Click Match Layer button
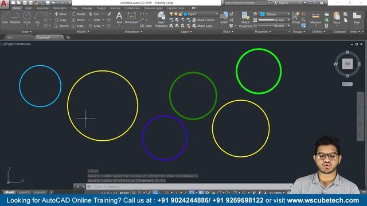This screenshot has width=367, height=206. tap(202, 26)
